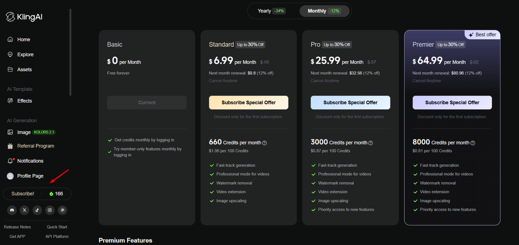Click the TikTok social icon
This screenshot has width=519, height=245.
click(37, 210)
